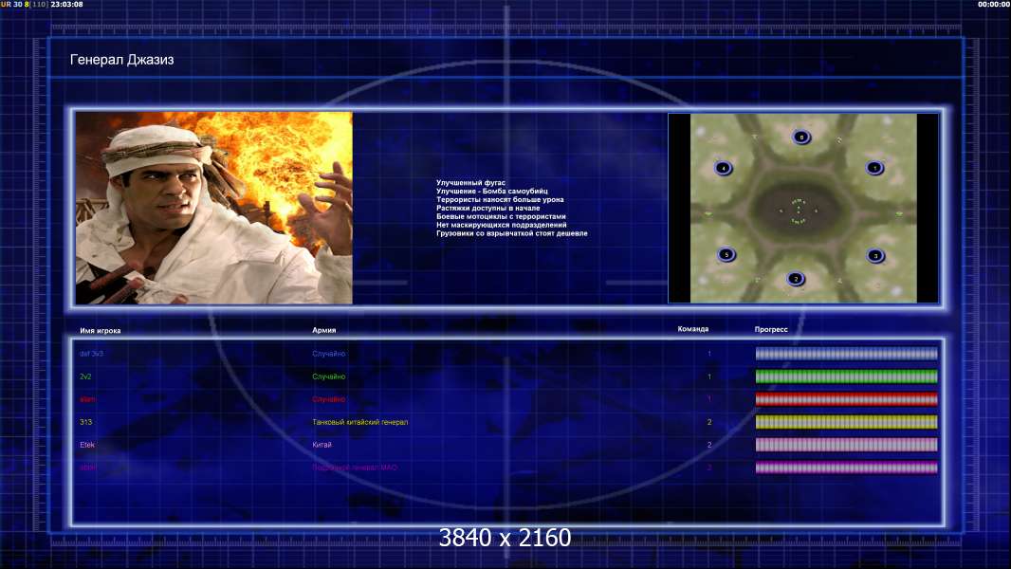Select start position 5 on the minimap
The height and width of the screenshot is (569, 1011).
click(x=726, y=254)
